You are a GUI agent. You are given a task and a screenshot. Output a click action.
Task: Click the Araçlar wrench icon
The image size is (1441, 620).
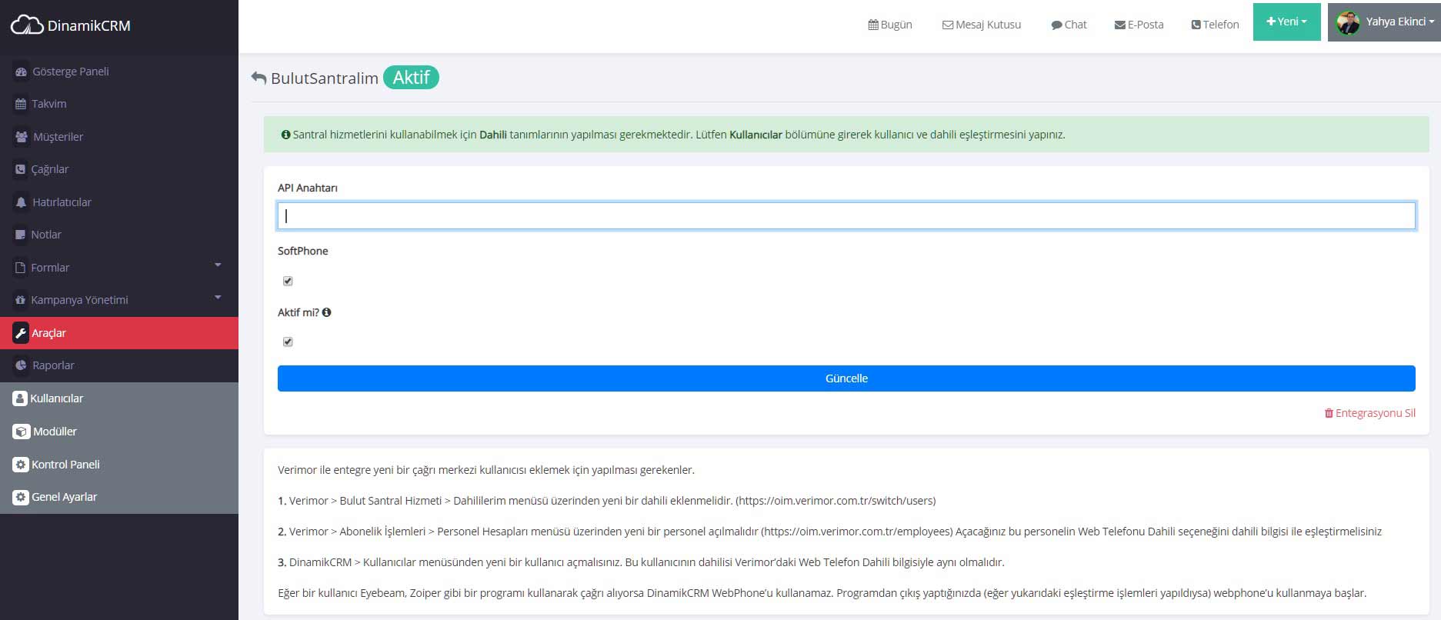click(x=21, y=333)
